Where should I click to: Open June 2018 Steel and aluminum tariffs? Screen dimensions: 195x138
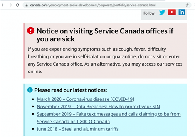[77, 129]
